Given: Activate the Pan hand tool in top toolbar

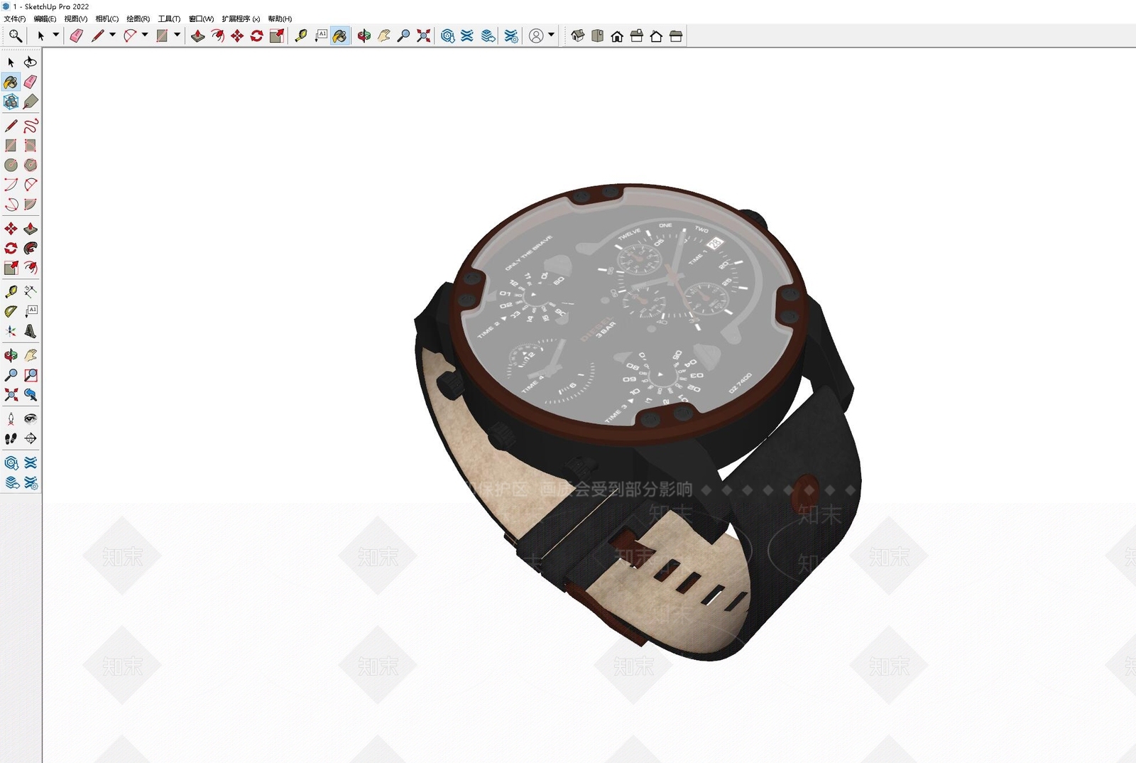Looking at the screenshot, I should (x=384, y=36).
